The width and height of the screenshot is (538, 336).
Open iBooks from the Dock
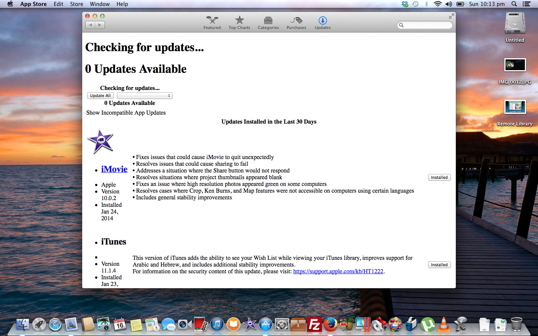[x=233, y=324]
